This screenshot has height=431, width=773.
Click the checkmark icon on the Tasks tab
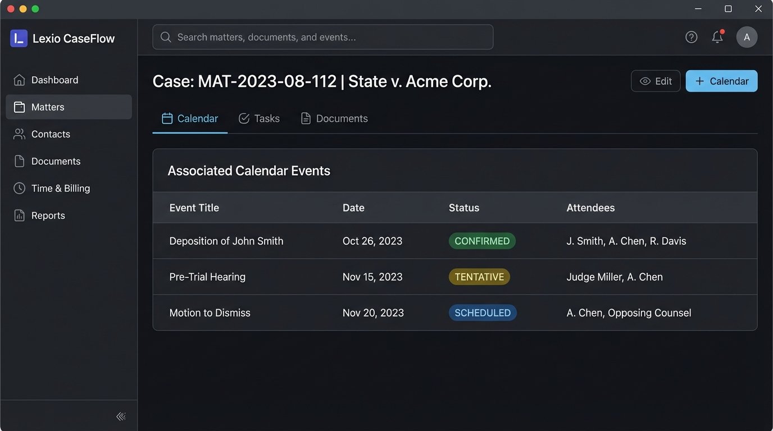point(244,118)
